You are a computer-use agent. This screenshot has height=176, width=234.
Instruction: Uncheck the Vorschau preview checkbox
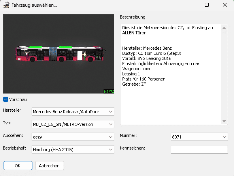(x=6, y=99)
